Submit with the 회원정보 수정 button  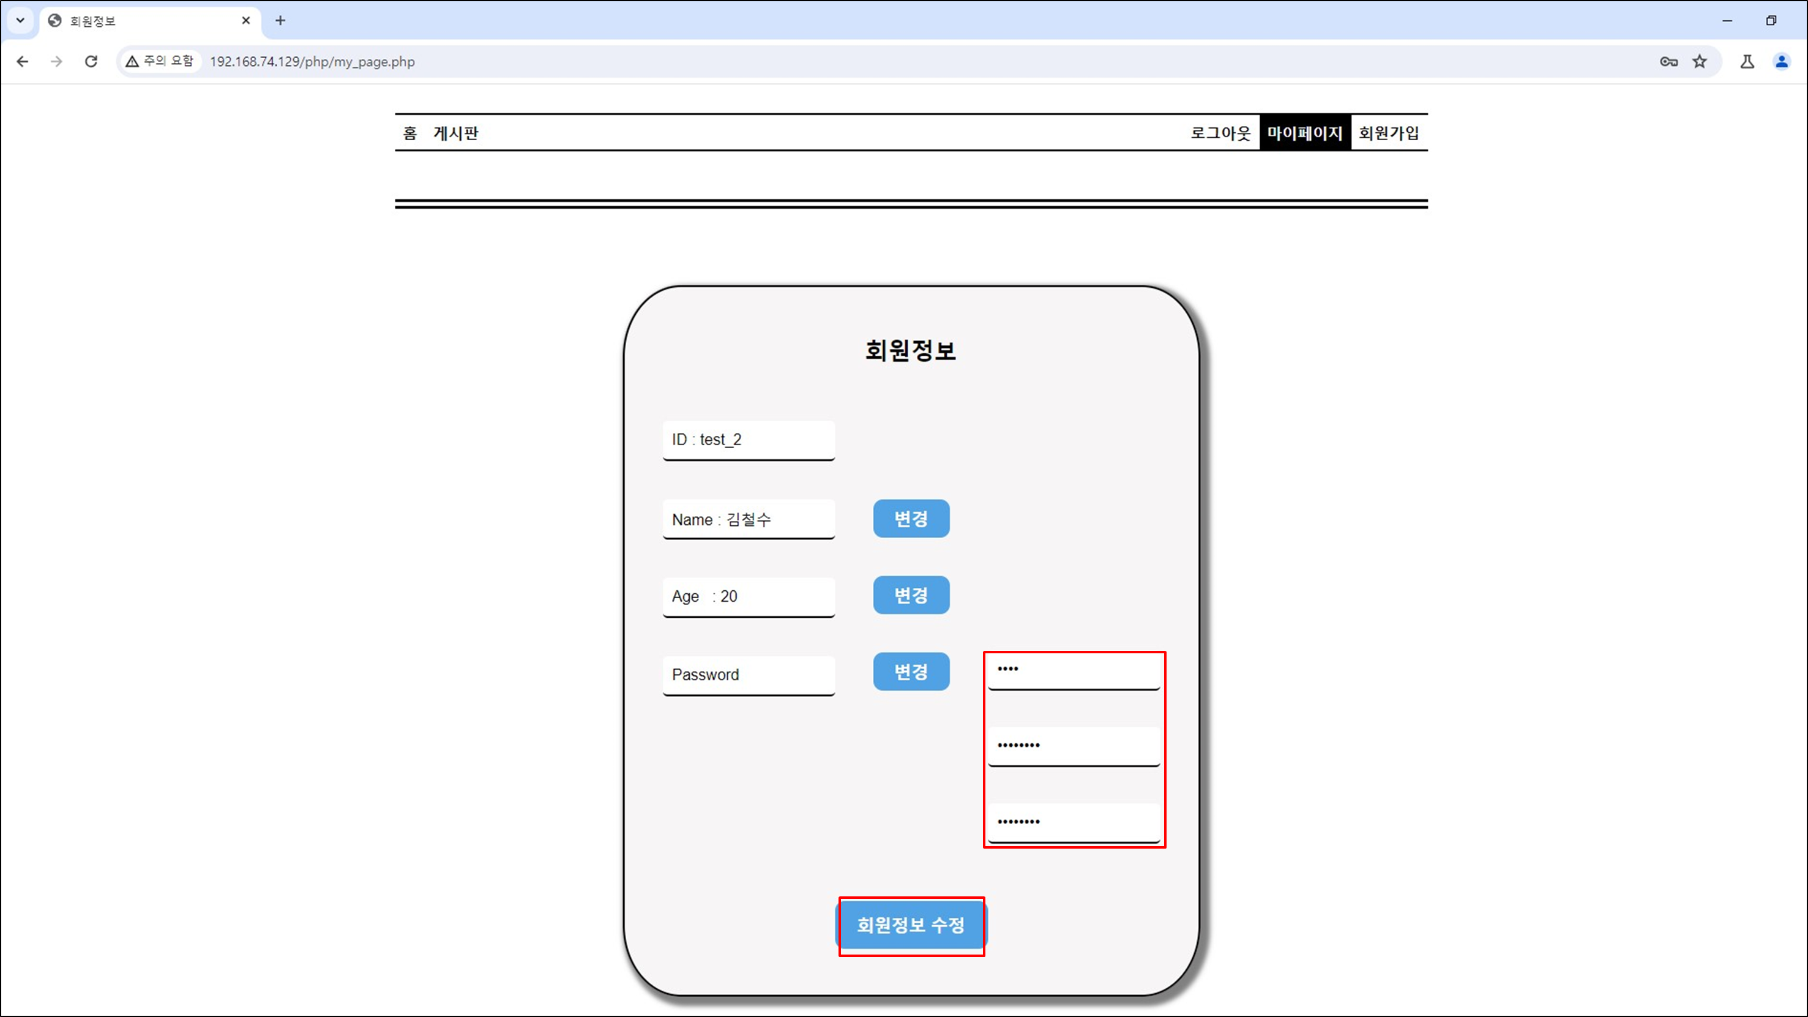911,925
